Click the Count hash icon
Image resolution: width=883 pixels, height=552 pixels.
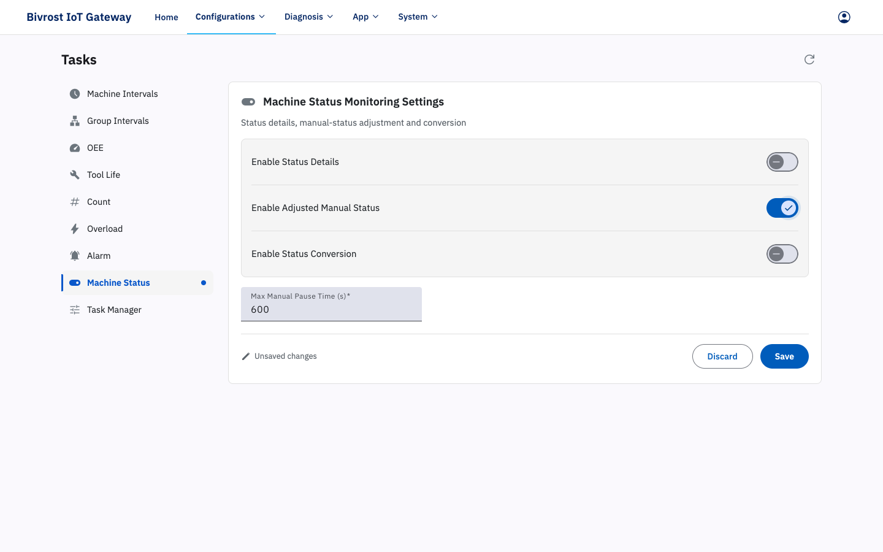click(75, 202)
